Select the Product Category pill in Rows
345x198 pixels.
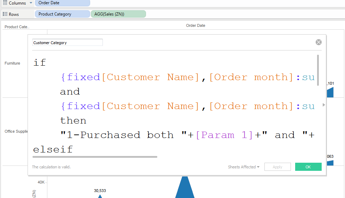(x=63, y=14)
